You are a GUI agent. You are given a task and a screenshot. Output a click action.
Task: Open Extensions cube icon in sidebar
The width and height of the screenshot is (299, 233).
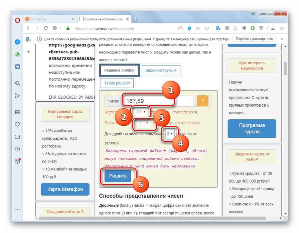pyautogui.click(x=17, y=161)
